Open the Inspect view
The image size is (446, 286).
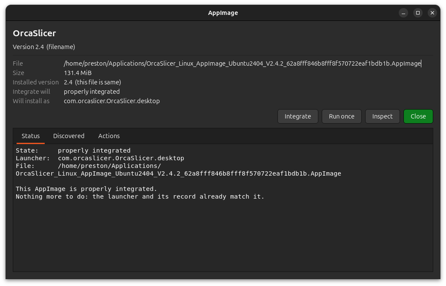tap(382, 116)
